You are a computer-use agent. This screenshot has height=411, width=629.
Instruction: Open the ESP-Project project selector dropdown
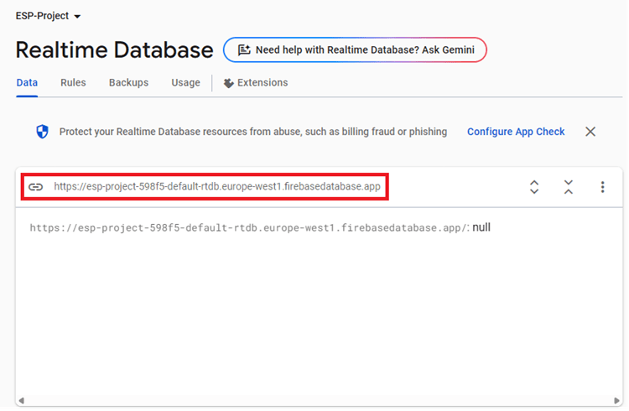(48, 16)
